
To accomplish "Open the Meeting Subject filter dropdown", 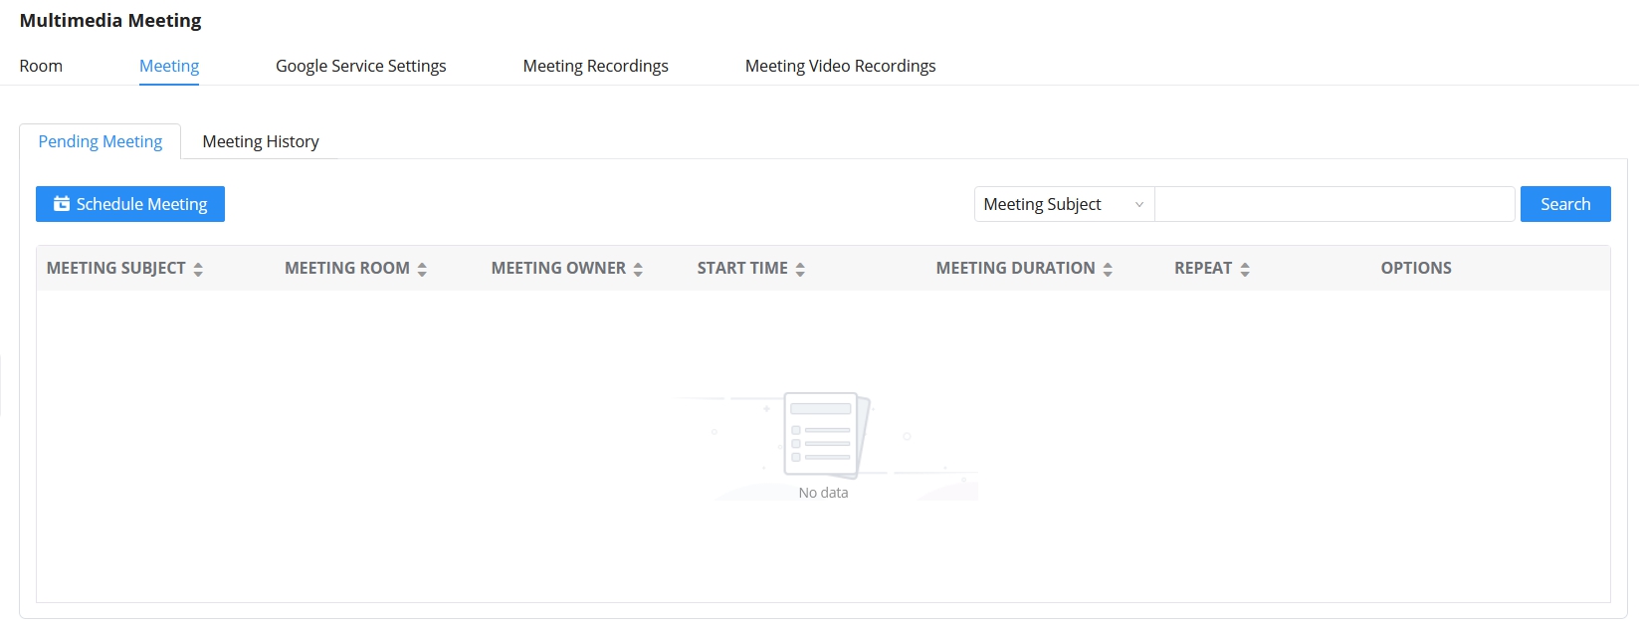I will coord(1063,204).
